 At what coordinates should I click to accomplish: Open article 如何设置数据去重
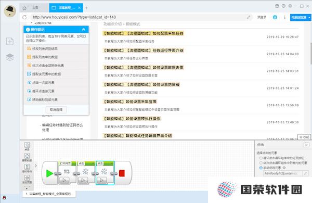click(x=144, y=68)
